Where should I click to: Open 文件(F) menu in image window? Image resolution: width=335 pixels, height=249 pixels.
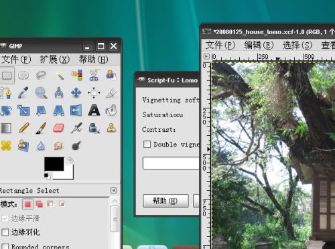220,45
